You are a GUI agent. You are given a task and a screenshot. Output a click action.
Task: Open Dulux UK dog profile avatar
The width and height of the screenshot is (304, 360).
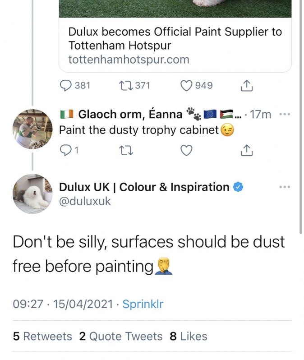click(32, 194)
